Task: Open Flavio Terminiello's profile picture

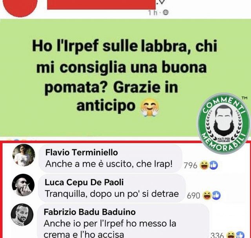Action: [24, 155]
